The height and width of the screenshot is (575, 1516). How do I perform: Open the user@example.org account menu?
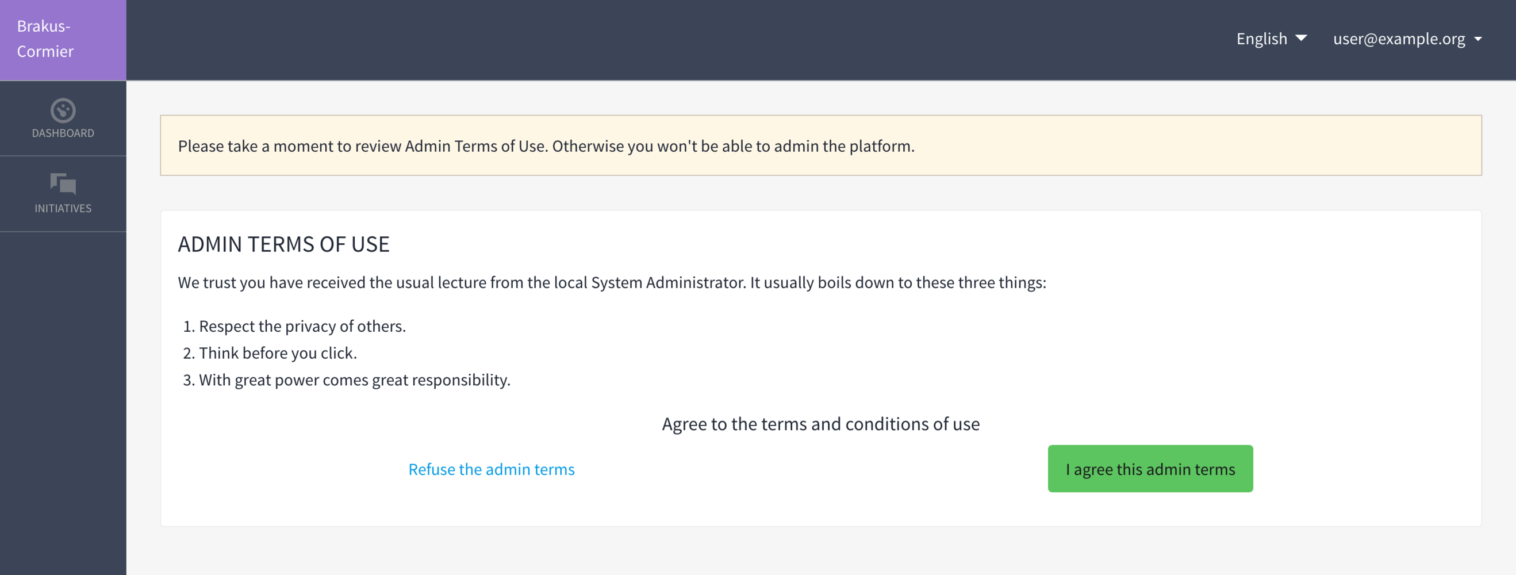[1398, 39]
